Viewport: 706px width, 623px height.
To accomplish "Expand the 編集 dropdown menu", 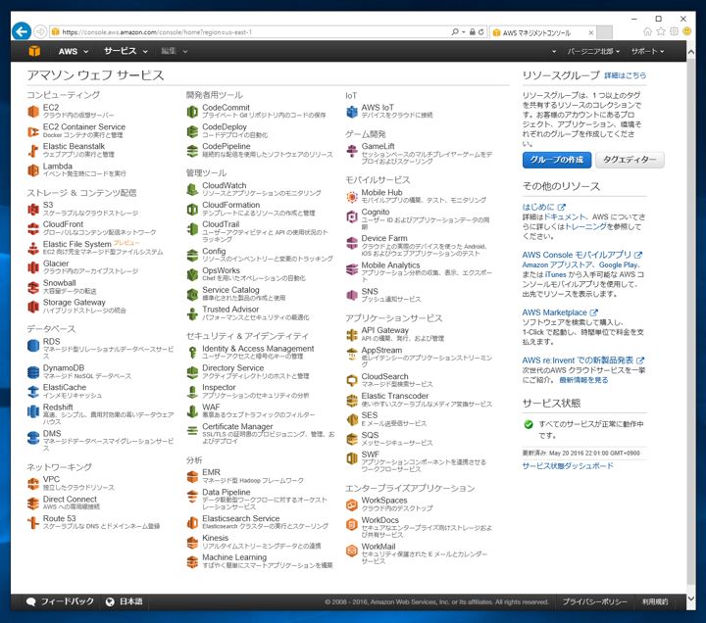I will 175,51.
